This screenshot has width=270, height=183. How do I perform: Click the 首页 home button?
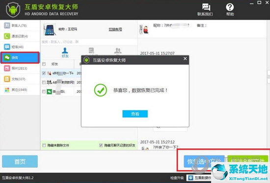(20, 161)
